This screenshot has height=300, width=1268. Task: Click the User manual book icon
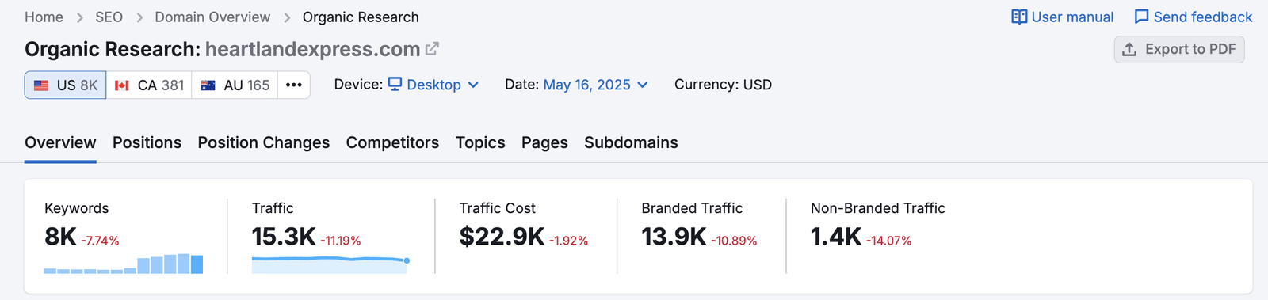click(1019, 17)
